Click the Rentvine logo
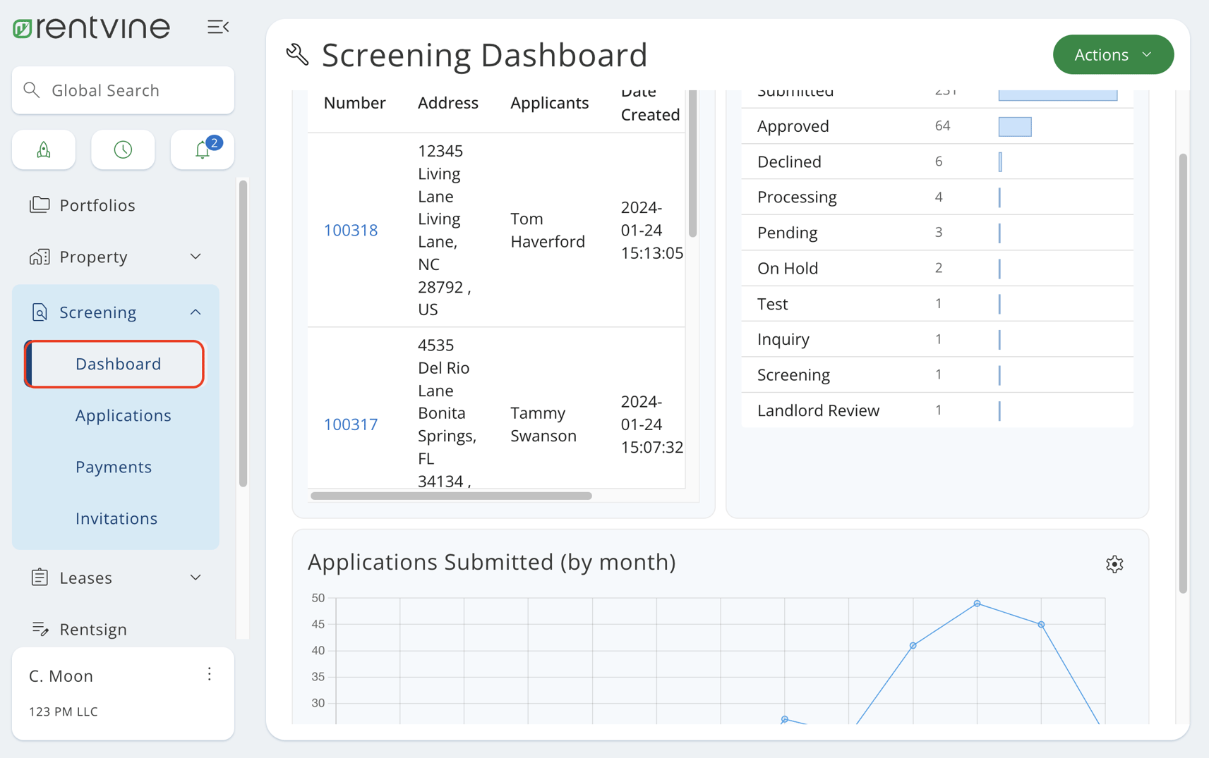Screen dimensions: 1209x758 [x=90, y=27]
